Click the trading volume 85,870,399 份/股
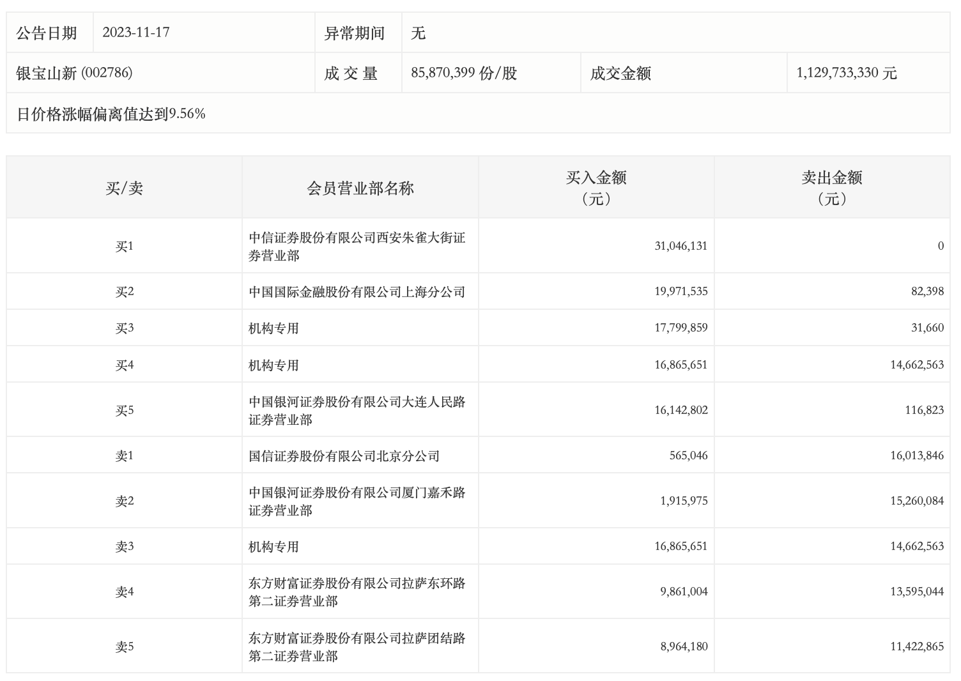The image size is (961, 681). [x=464, y=73]
